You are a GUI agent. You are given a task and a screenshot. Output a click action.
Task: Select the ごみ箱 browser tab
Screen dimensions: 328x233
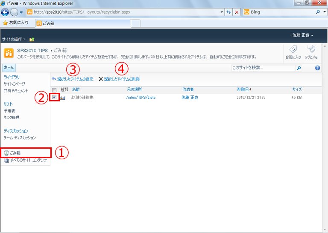pyautogui.click(x=83, y=23)
